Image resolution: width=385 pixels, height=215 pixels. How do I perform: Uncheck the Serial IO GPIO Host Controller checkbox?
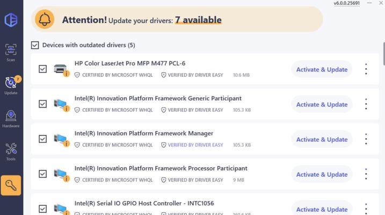coord(43,209)
